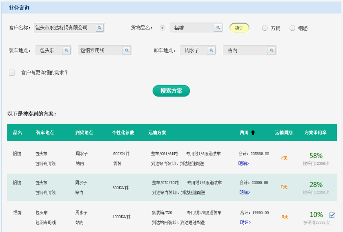This screenshot has height=232, width=343.
Task: Click search icon beside 周水子 unloading field
Action: coord(211,50)
